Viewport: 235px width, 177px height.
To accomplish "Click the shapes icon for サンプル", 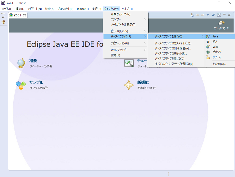I will [x=21, y=85].
